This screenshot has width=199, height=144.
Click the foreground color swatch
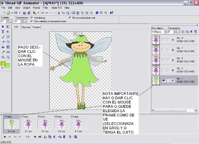(3, 64)
